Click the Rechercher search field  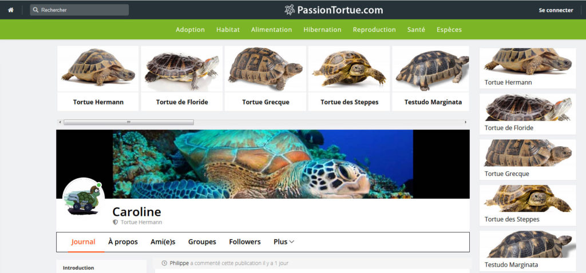pos(79,10)
